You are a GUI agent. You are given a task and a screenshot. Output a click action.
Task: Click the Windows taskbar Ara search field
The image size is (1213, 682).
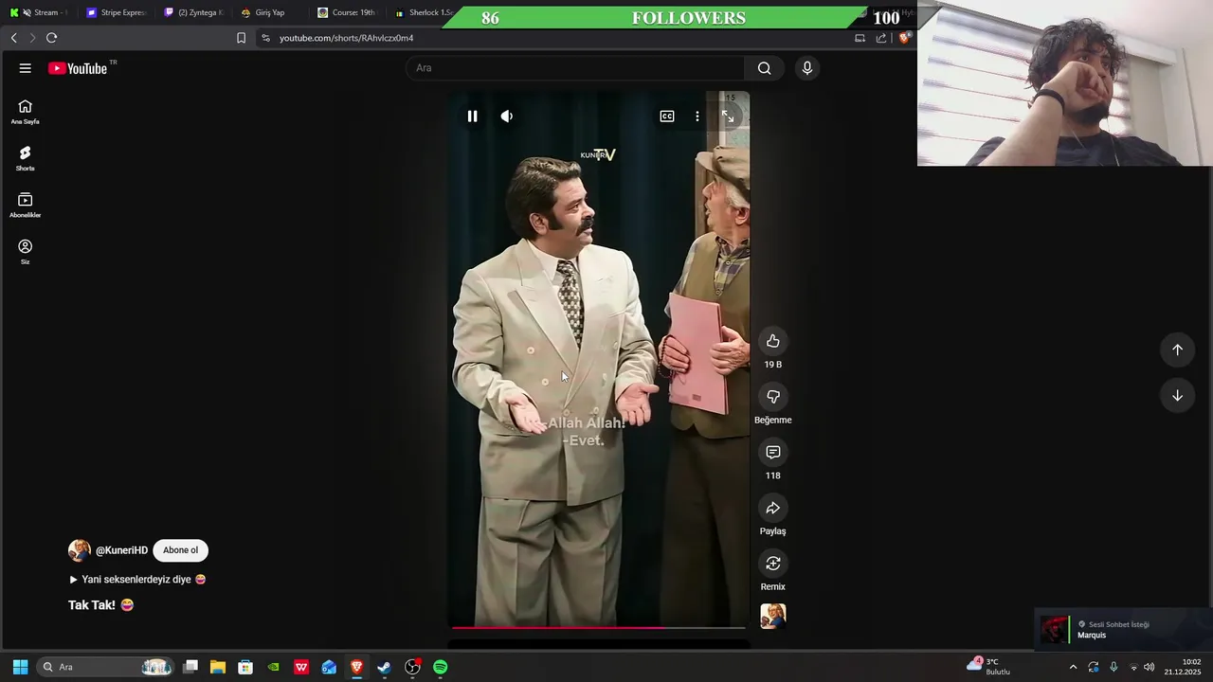(x=104, y=667)
